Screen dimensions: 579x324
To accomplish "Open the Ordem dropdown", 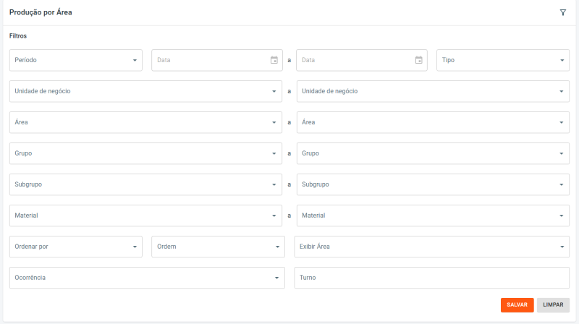I will 218,247.
